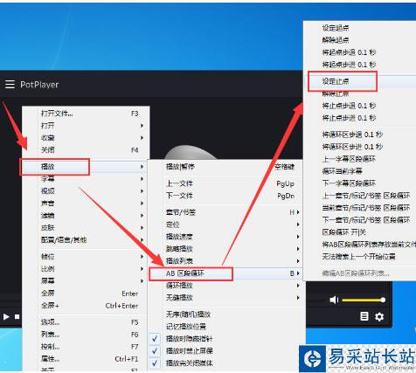This screenshot has height=373, width=416.
Task: Expand the 循环播放 submenu
Action: click(225, 286)
